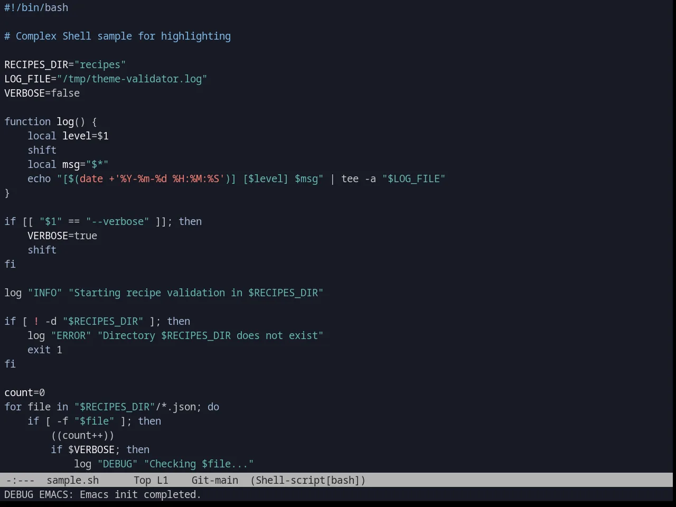Click the "--verbose" string in if condition

tap(118, 221)
